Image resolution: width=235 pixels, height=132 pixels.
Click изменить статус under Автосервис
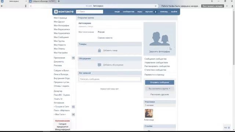pos(86,26)
